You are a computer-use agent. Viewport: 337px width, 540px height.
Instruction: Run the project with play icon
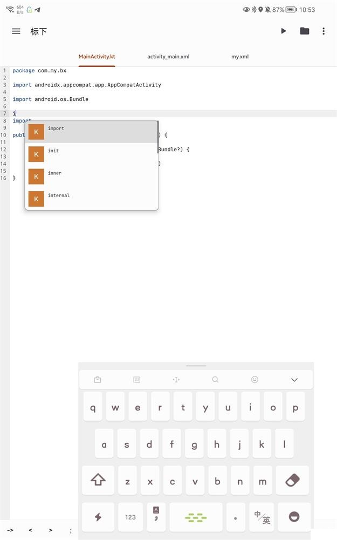(x=284, y=31)
